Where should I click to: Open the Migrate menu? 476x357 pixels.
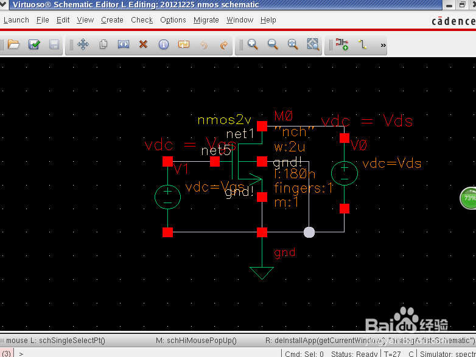206,20
